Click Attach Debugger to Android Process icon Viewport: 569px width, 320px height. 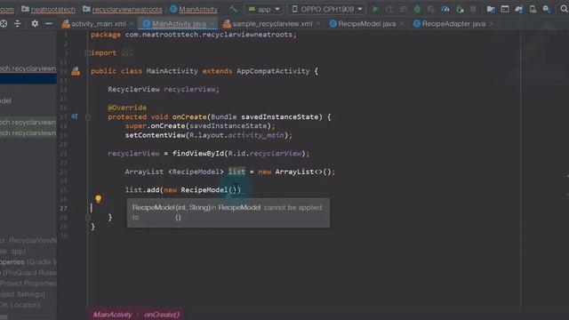pos(460,9)
